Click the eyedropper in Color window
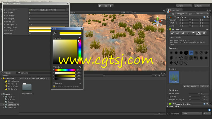This screenshot has height=119, width=212. click(55, 33)
